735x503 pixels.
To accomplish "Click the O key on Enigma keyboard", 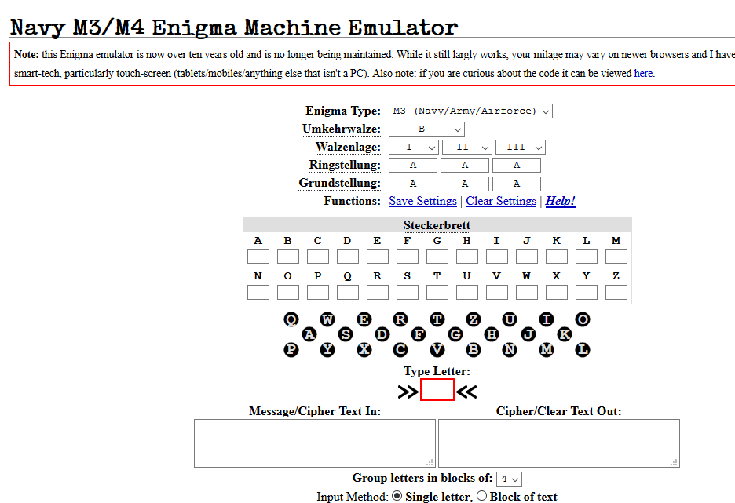I will coord(583,319).
